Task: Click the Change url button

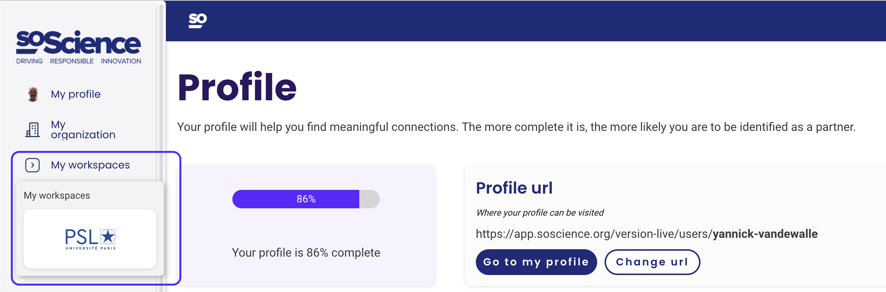Action: click(652, 262)
